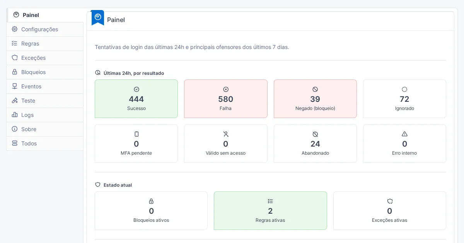The image size is (464, 243).
Task: Click the Configurações gear icon
Action: 15,29
